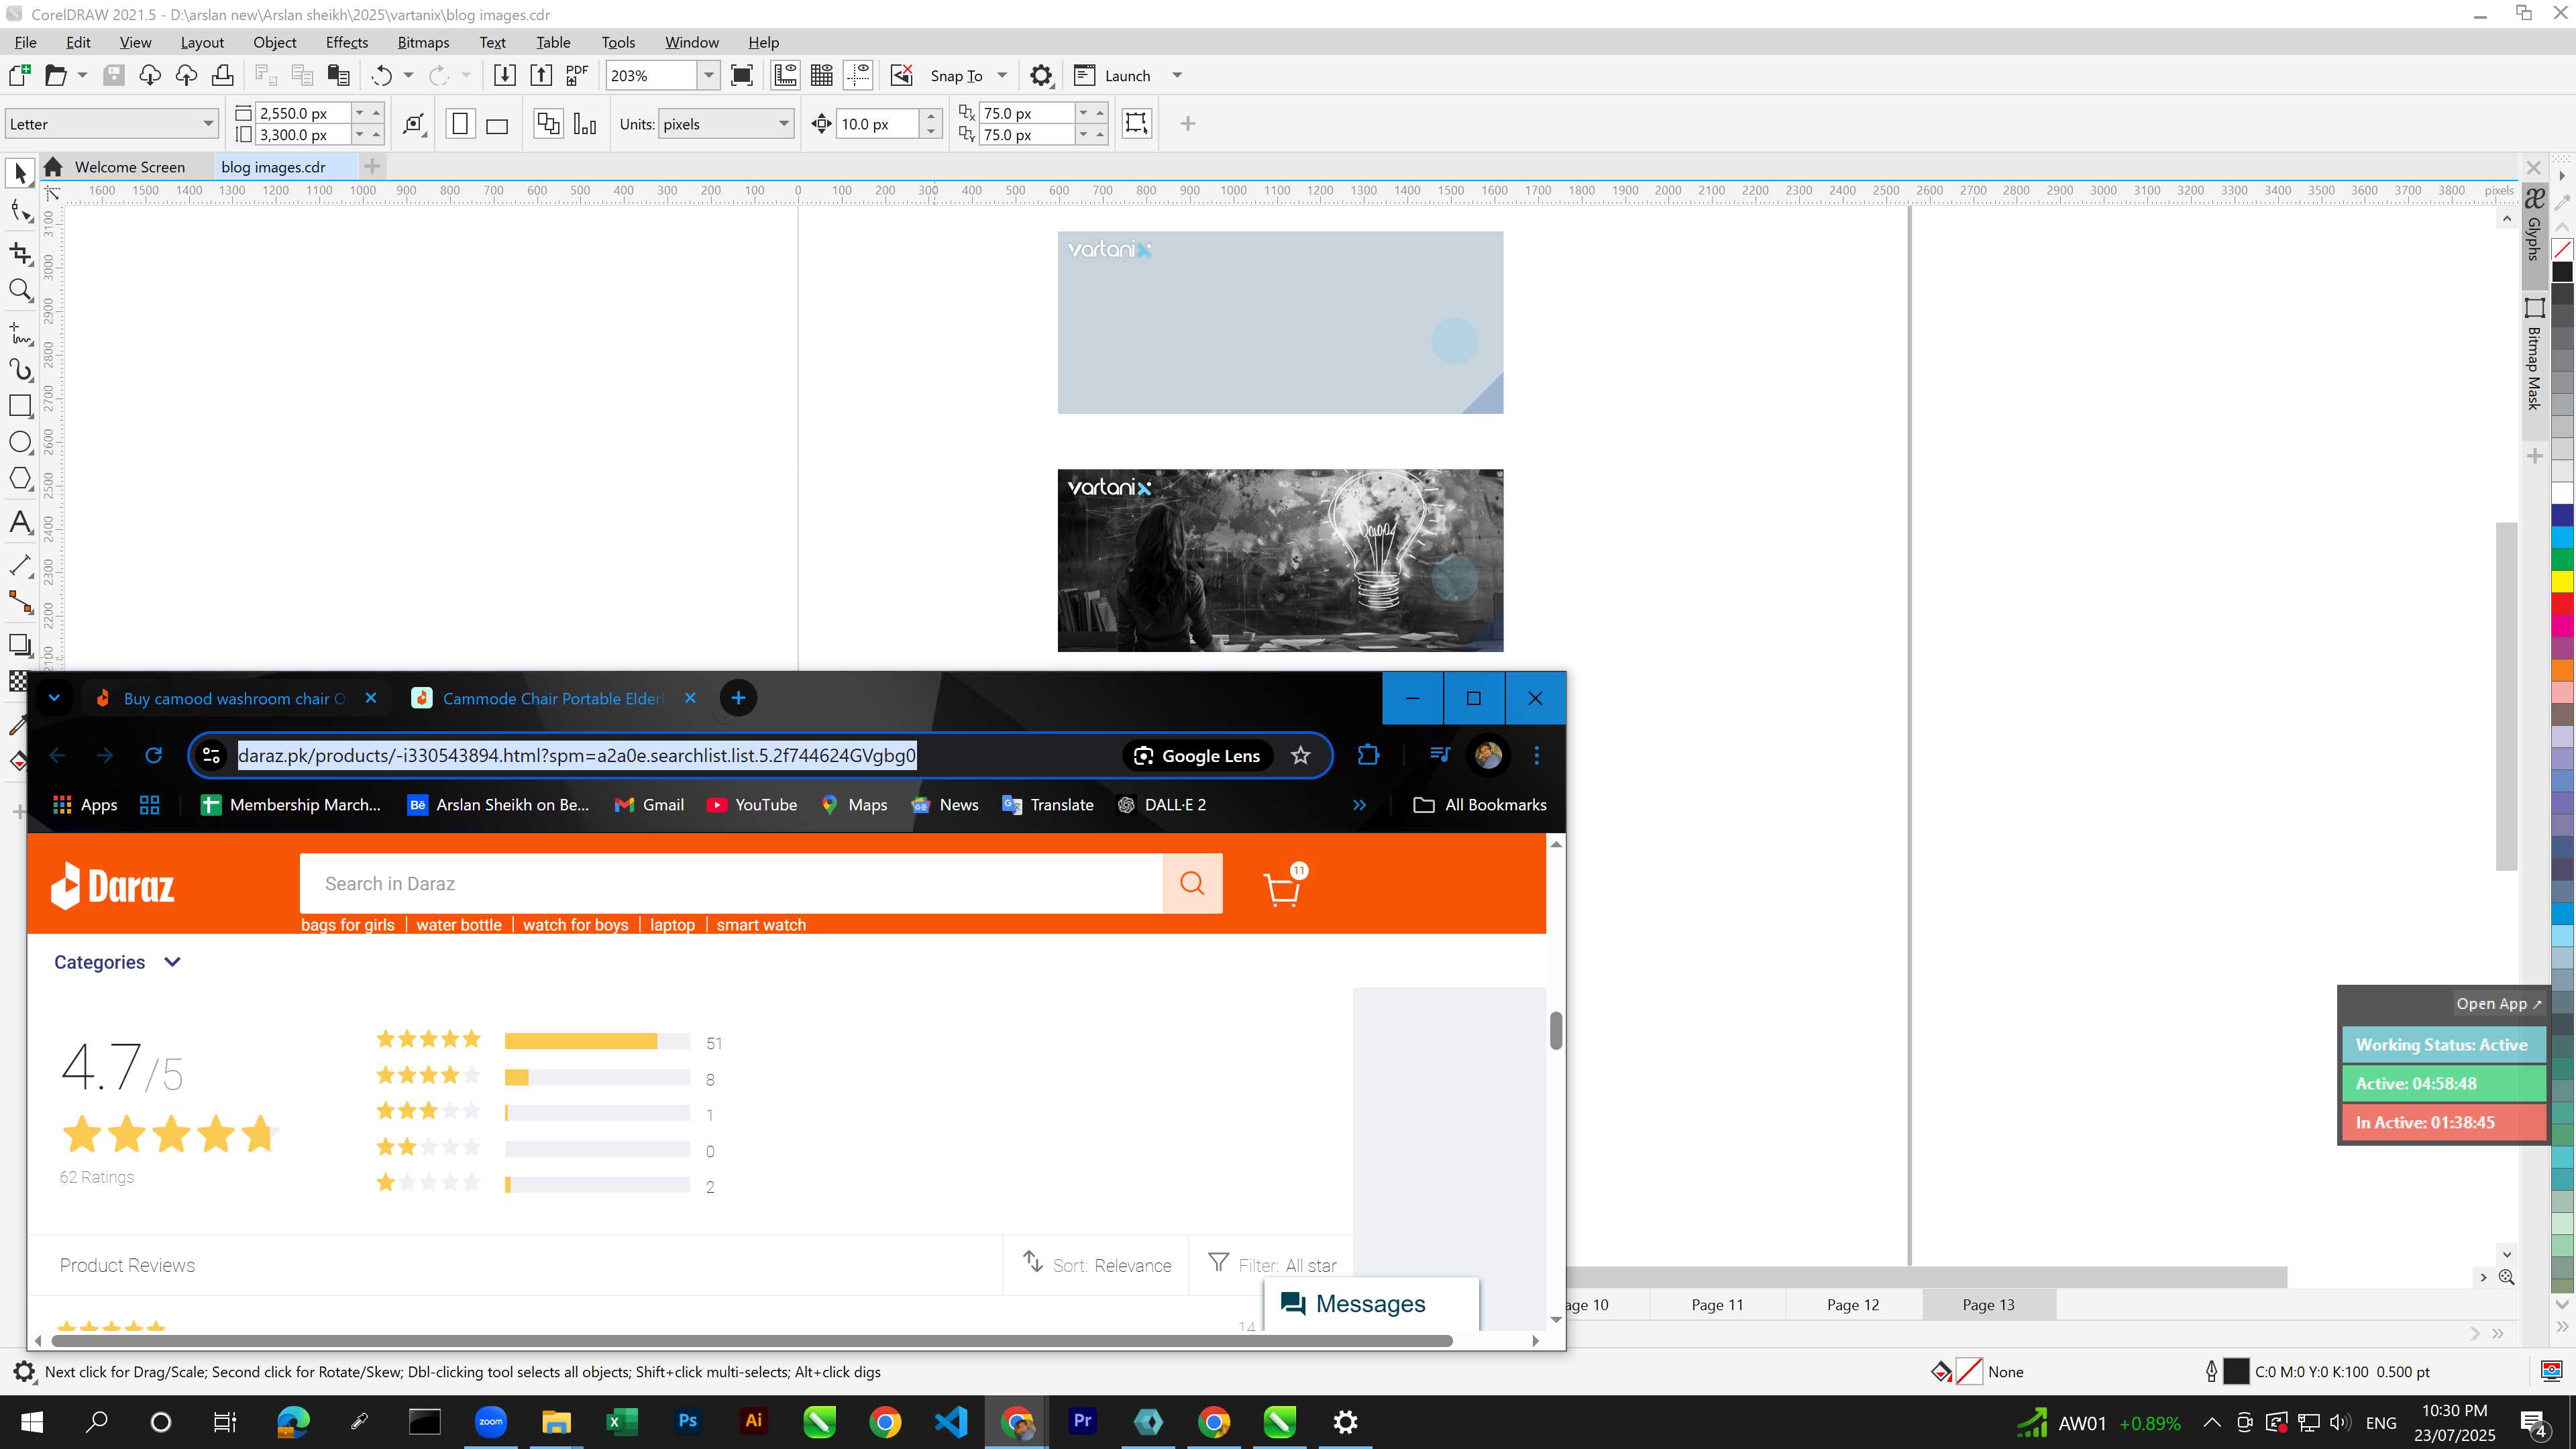Select the Text tool
This screenshot has height=1449, width=2576.
click(x=20, y=522)
